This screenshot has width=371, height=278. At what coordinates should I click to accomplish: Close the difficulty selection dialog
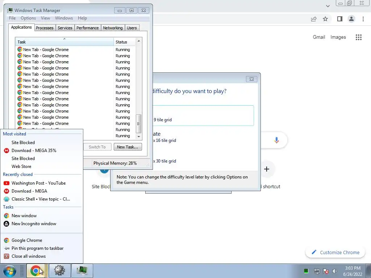(x=251, y=79)
